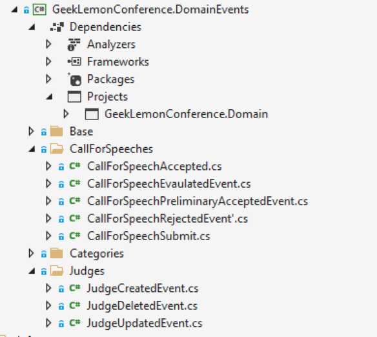Viewport: 377px width, 337px height.
Task: Click the Dependencies node icon
Action: point(57,27)
